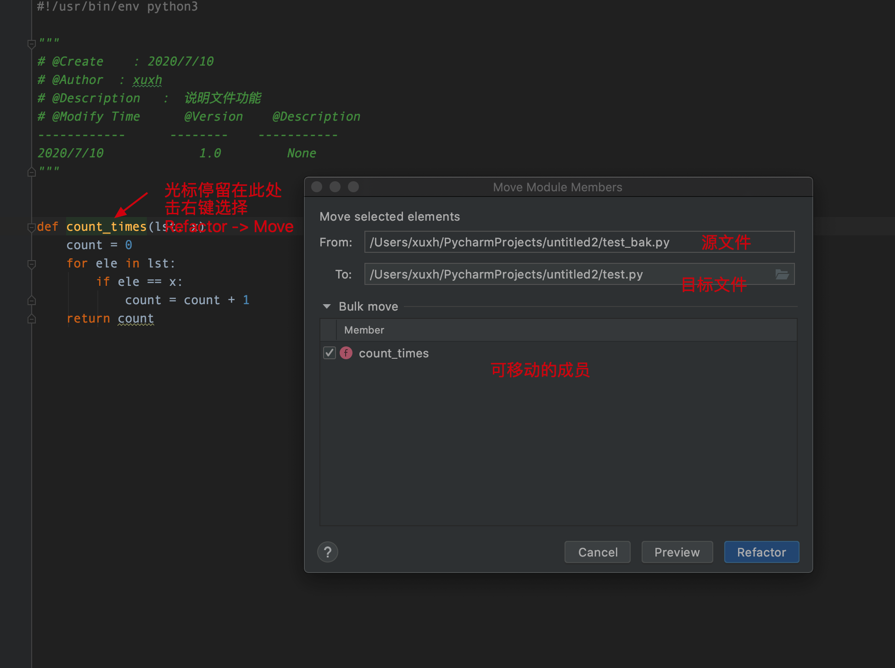Click the version 1.0 text in docstring

coord(210,153)
